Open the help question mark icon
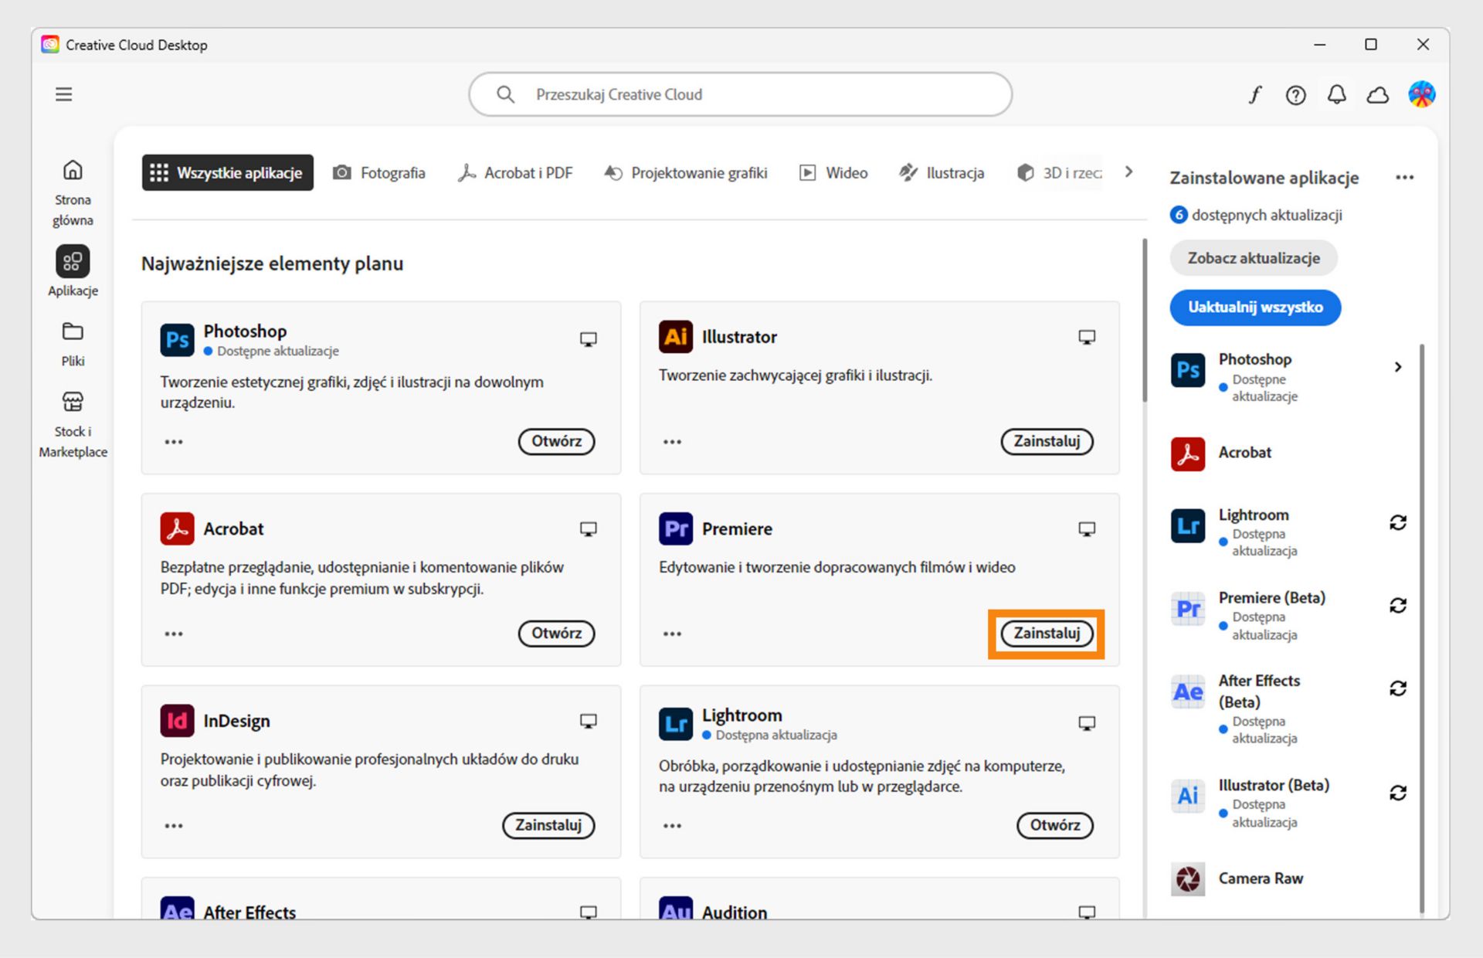 click(x=1295, y=94)
